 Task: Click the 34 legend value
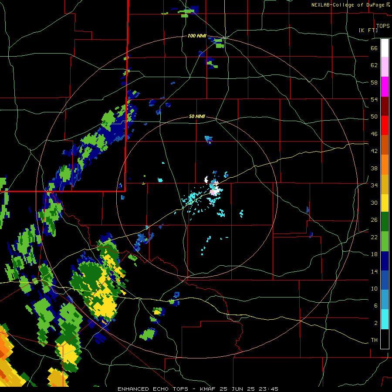(x=374, y=186)
